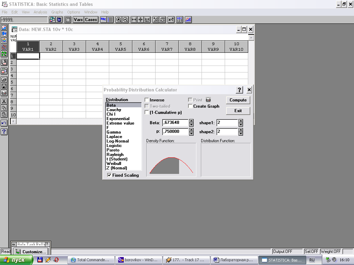Click the paste clipboard sidebar icon
Image resolution: width=354 pixels, height=265 pixels.
click(4, 115)
